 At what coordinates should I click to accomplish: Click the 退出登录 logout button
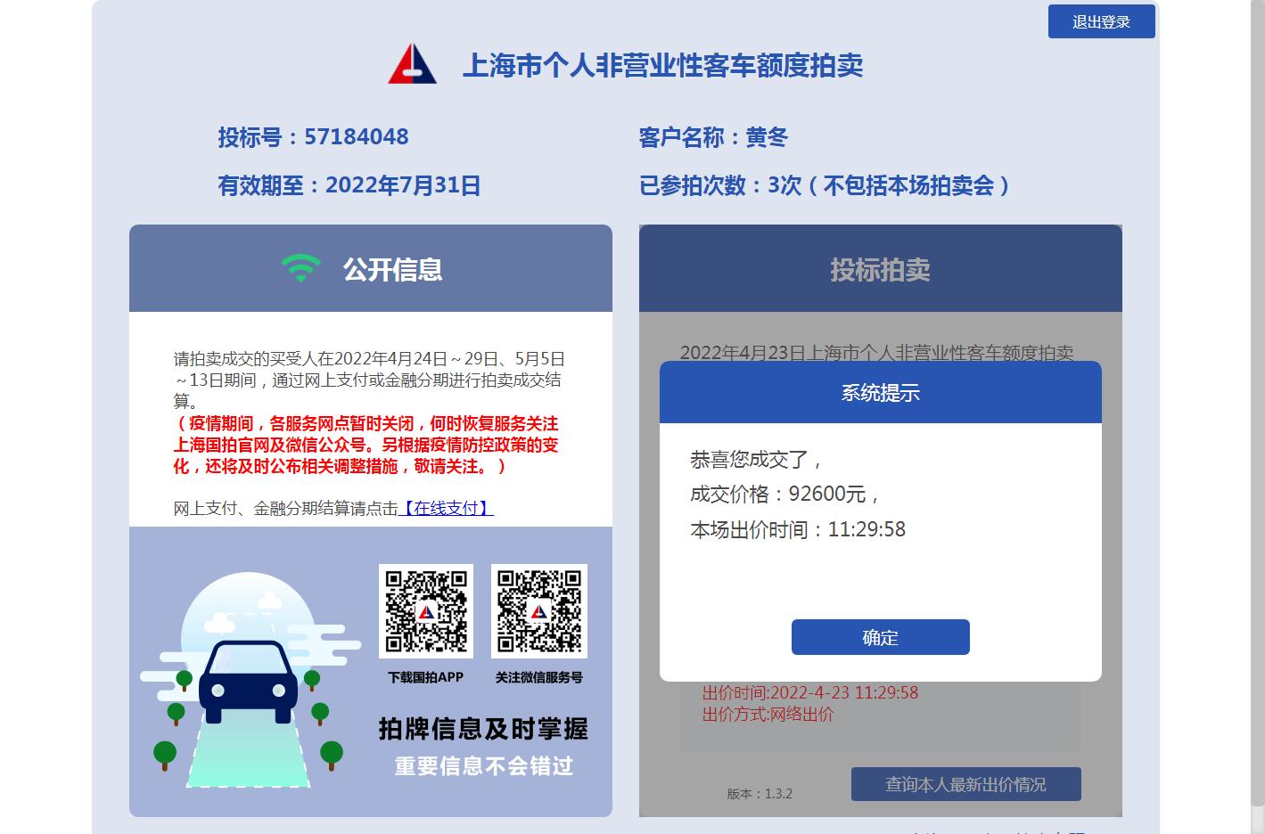[1101, 22]
